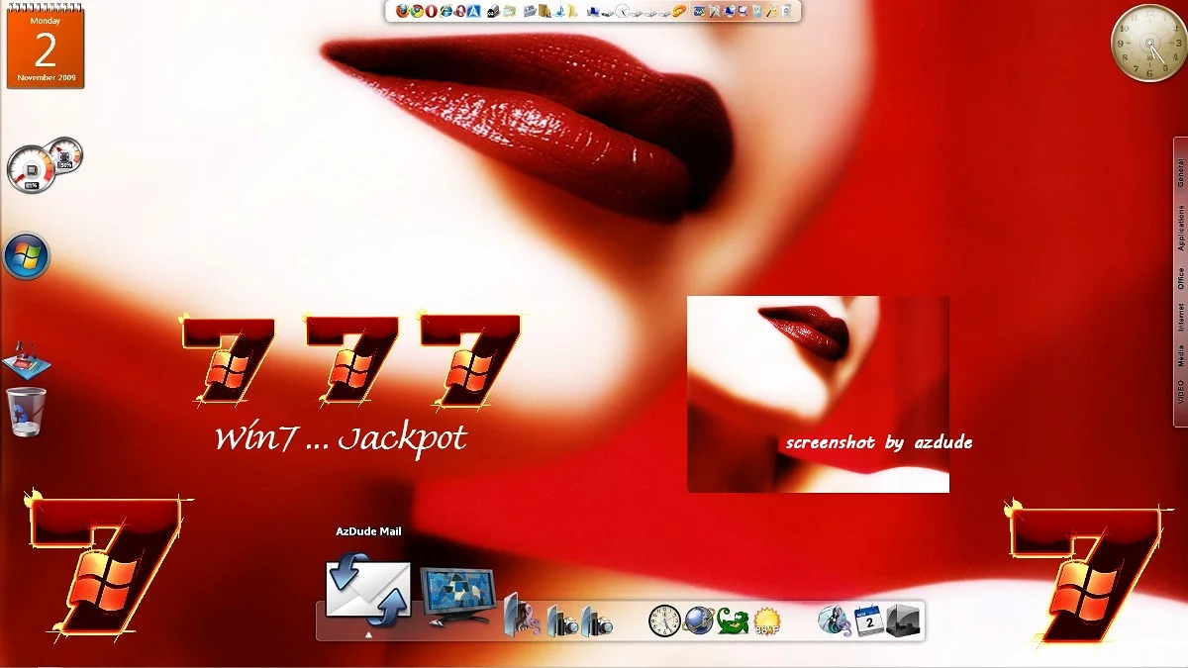The height and width of the screenshot is (668, 1188).
Task: Launch Google Chrome from the top dock
Action: coord(417,12)
